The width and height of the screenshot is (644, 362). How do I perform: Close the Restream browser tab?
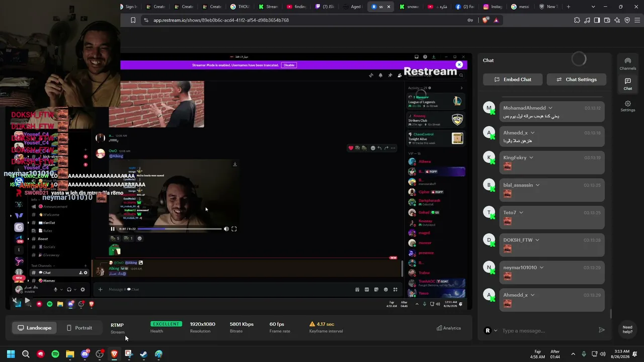coord(388,7)
